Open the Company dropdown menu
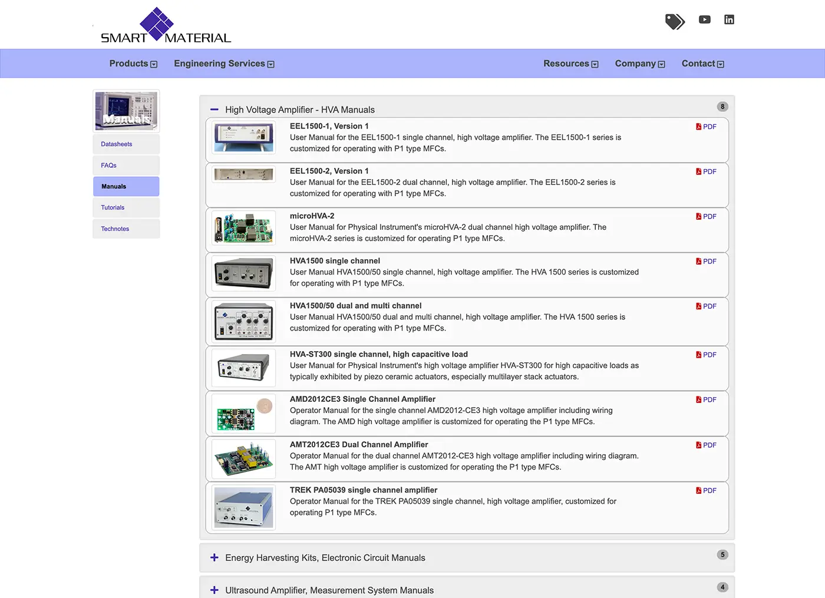The height and width of the screenshot is (598, 825). coord(640,64)
